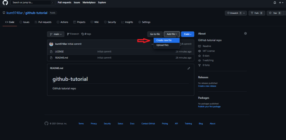Click Publish your first package link
Screen dimensions: 286x140
pos(209,107)
